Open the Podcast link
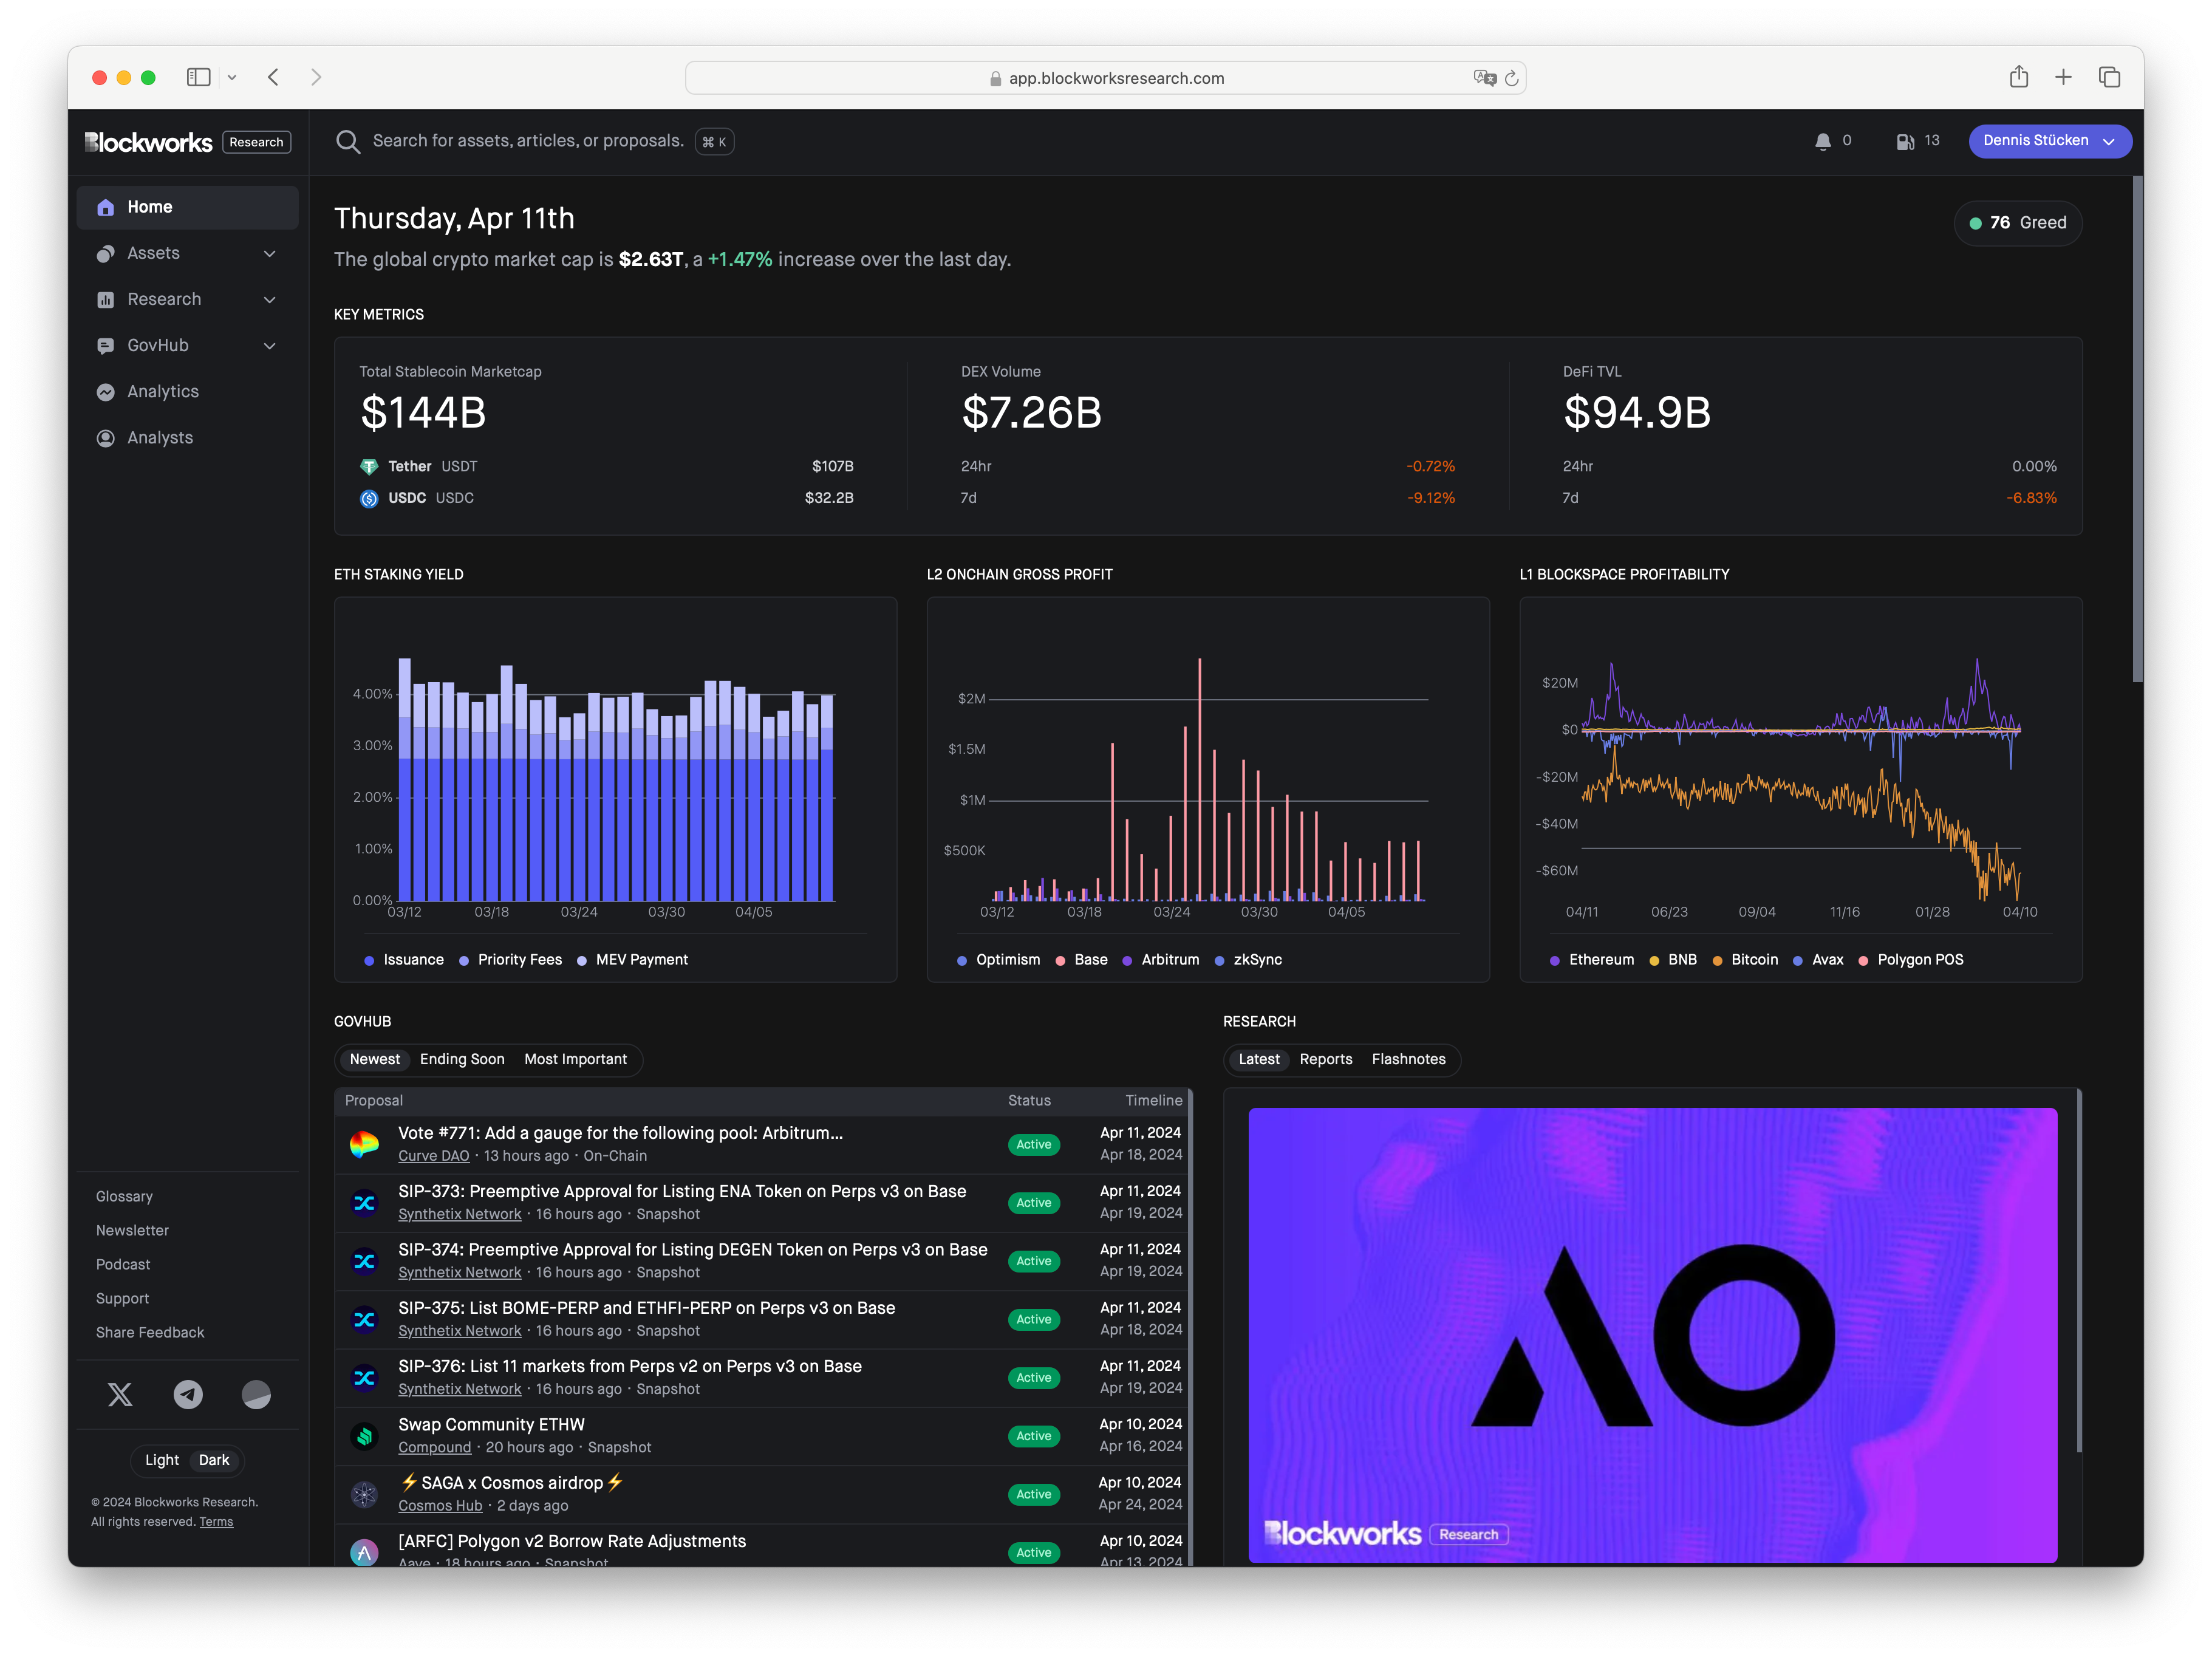The width and height of the screenshot is (2212, 1657). click(123, 1265)
